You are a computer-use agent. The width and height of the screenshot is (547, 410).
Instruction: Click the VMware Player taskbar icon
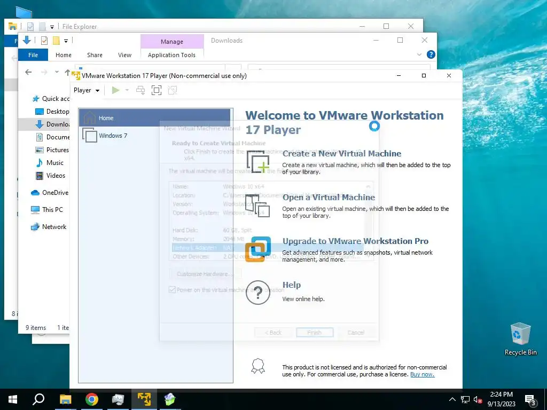tap(144, 399)
